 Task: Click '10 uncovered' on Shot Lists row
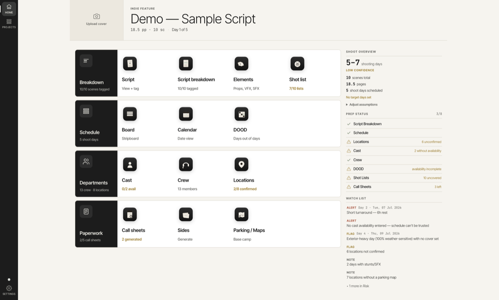[432, 178]
